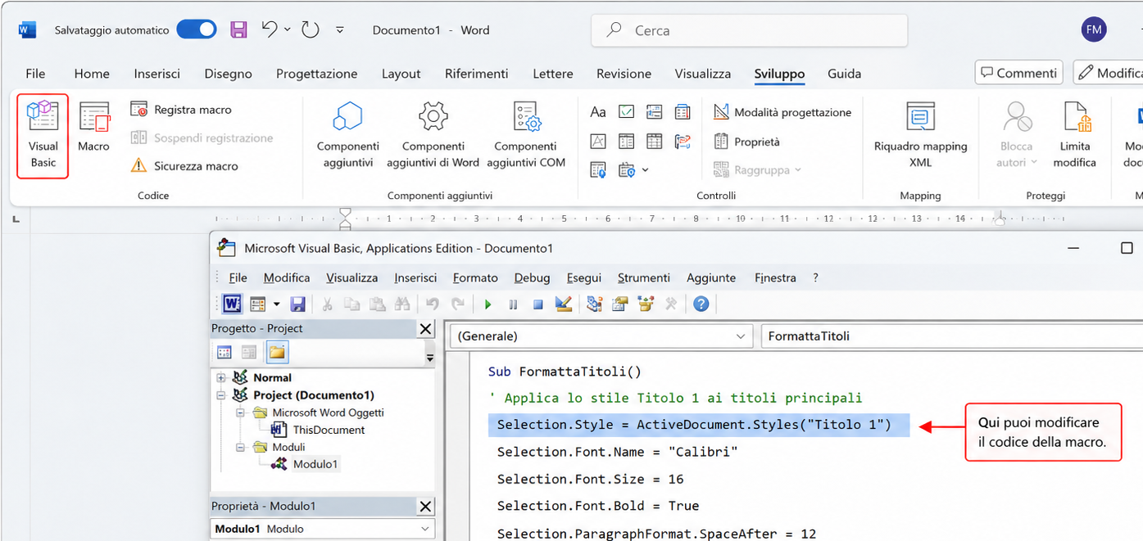Open Properties window from VBA toolbar
The height and width of the screenshot is (541, 1143).
pyautogui.click(x=620, y=304)
